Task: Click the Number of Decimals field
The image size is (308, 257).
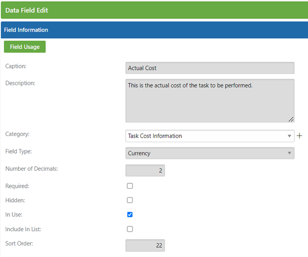Action: [145, 170]
